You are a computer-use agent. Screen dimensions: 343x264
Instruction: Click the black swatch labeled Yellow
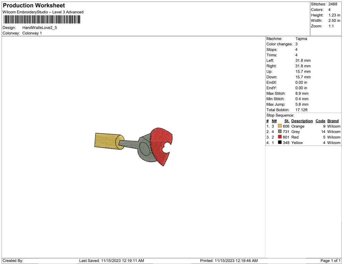[280, 142]
